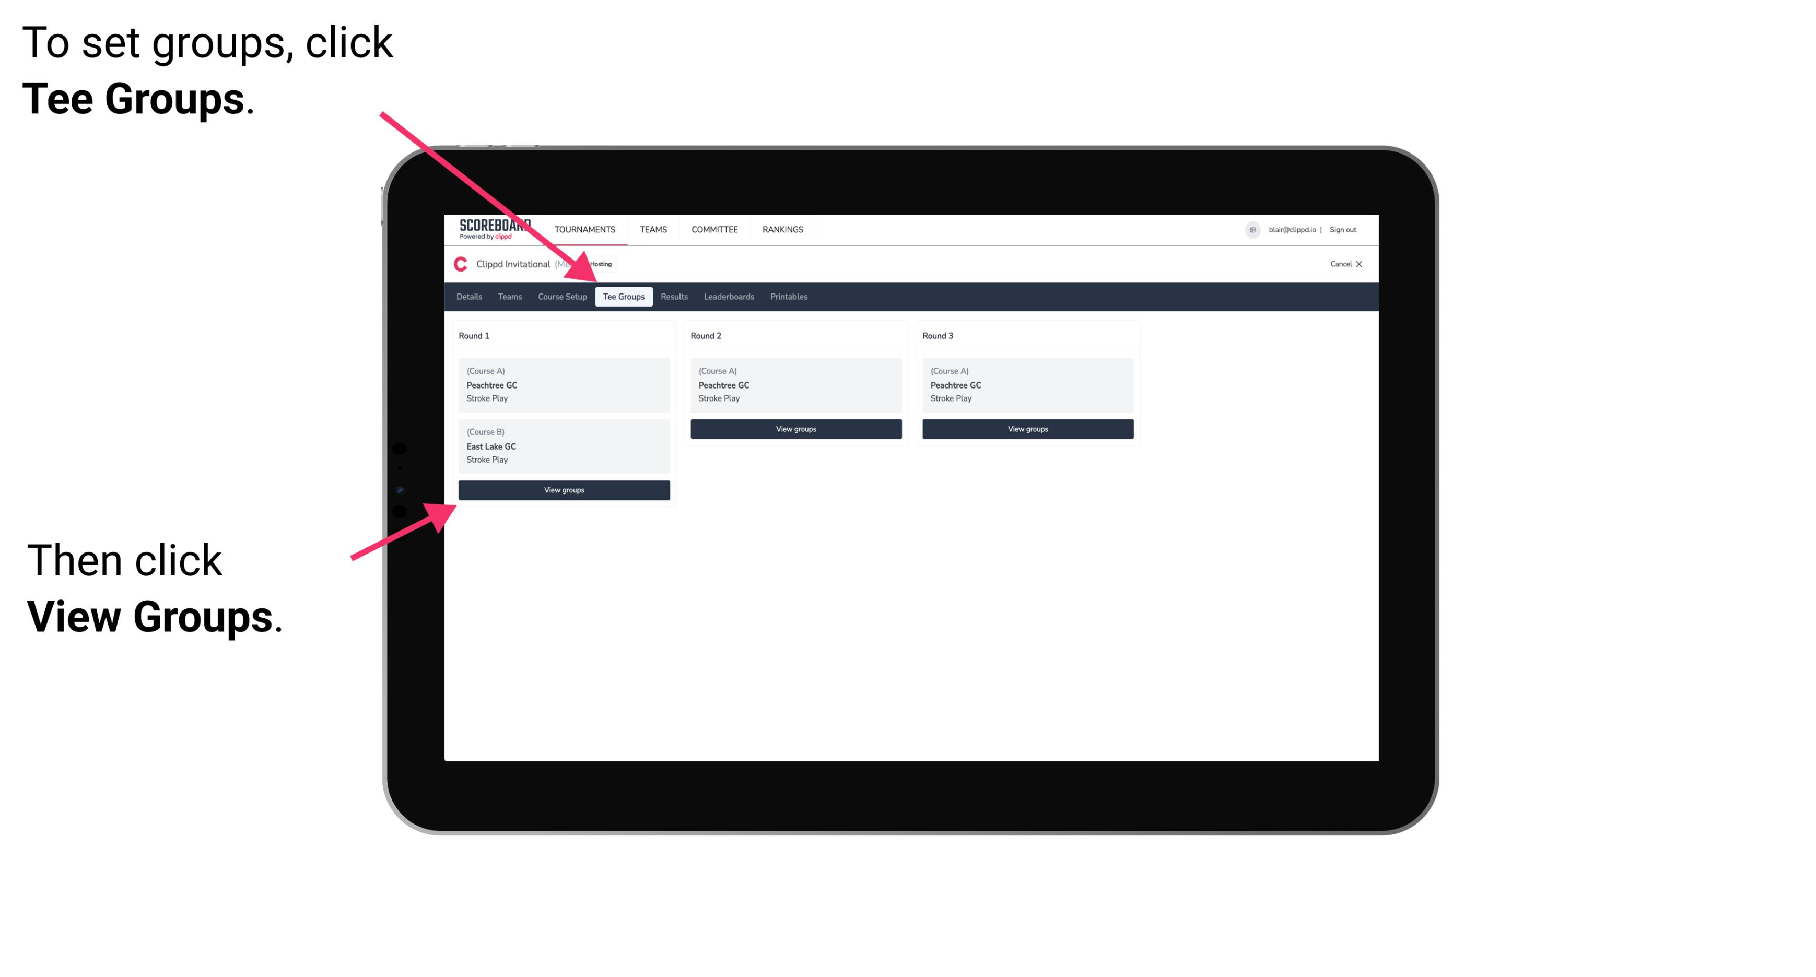Click the Details tab
This screenshot has width=1816, height=977.
pos(470,296)
